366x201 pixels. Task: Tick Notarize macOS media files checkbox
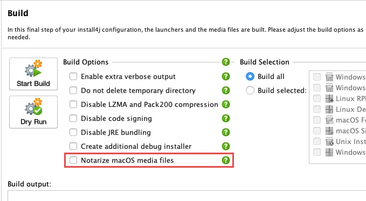(x=73, y=160)
